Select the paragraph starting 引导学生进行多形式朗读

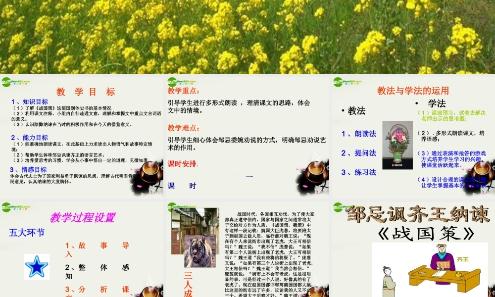point(239,107)
